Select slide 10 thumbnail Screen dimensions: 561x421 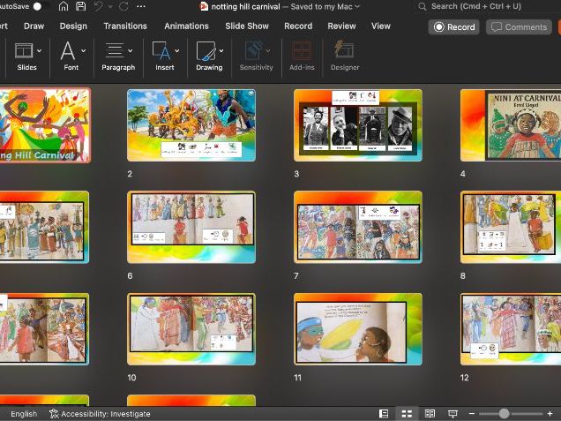191,329
